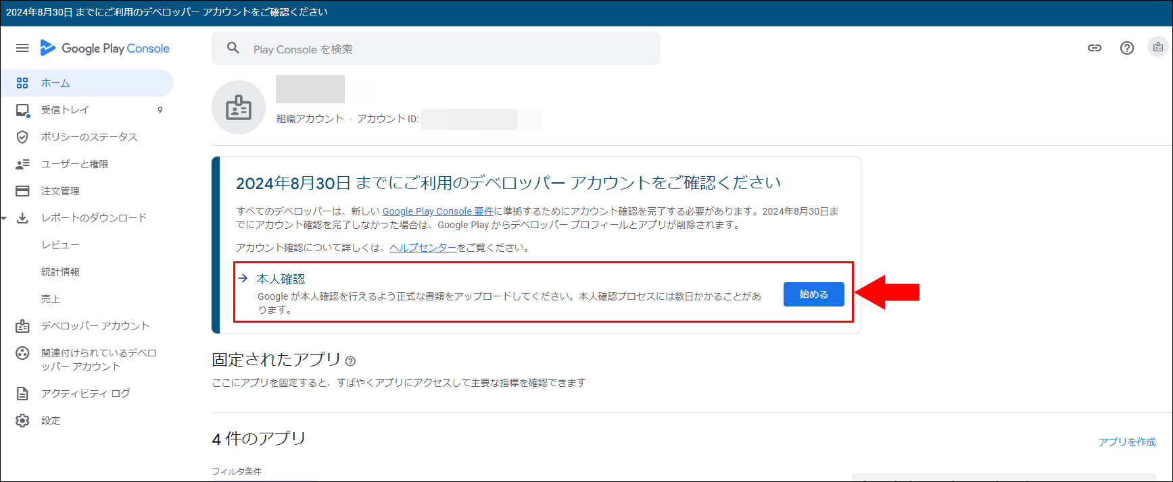Click 組織アカウント label
The width and height of the screenshot is (1173, 482).
[310, 119]
